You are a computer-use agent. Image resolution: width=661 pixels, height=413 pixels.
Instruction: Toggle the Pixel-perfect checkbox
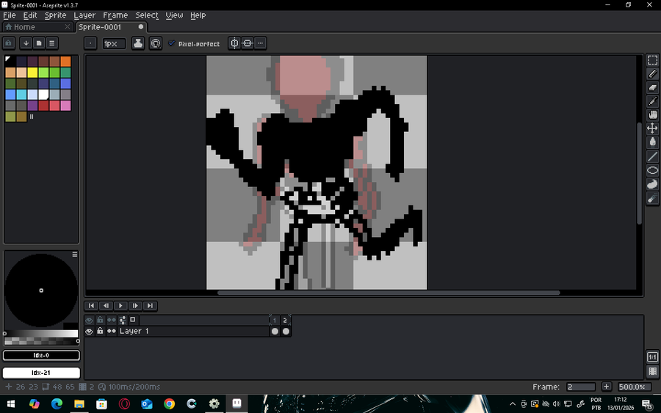click(172, 43)
